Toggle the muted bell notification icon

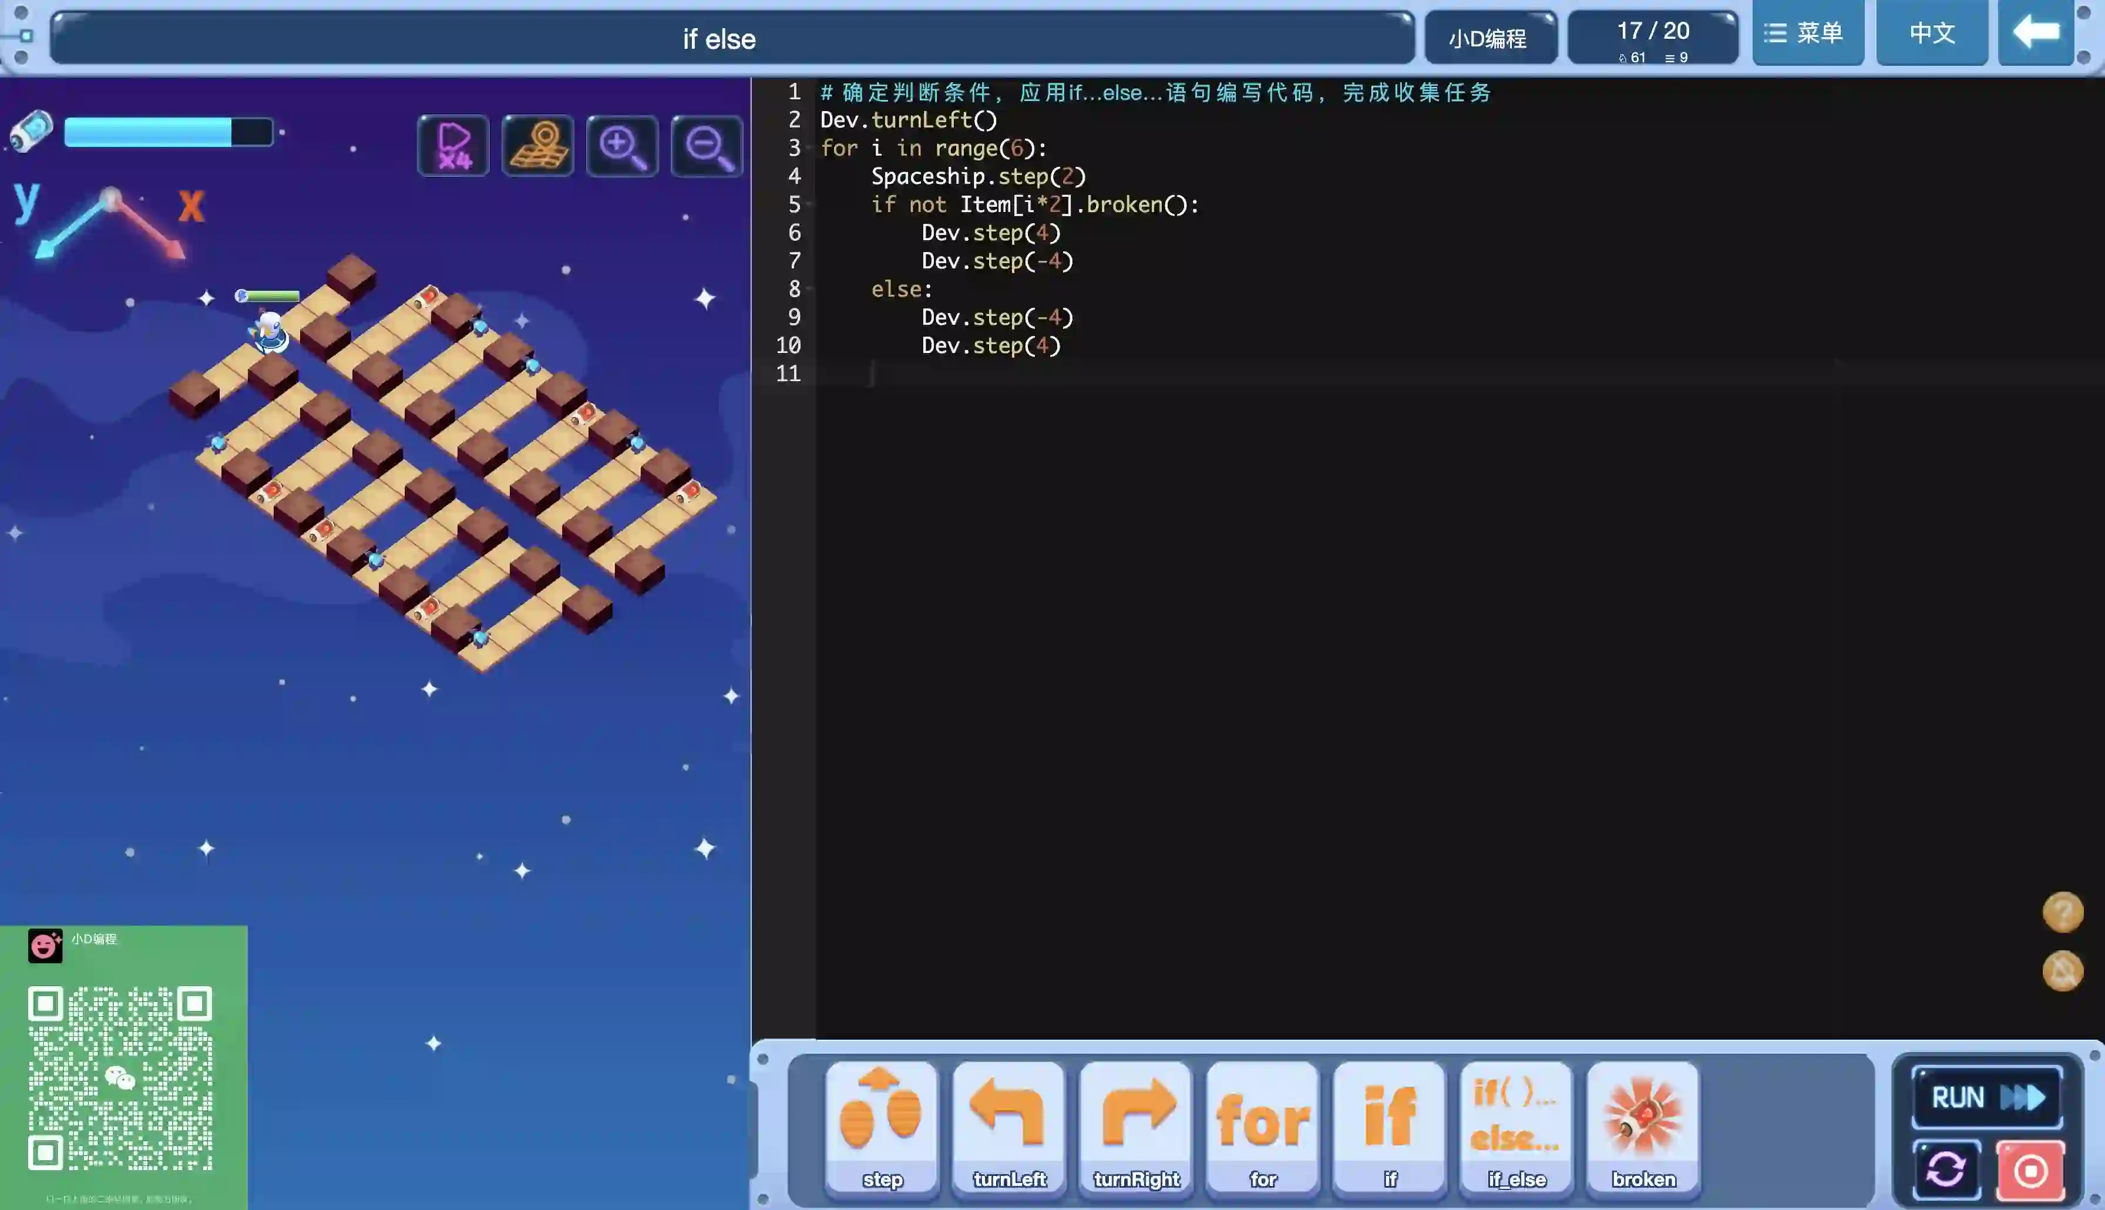pyautogui.click(x=2063, y=971)
